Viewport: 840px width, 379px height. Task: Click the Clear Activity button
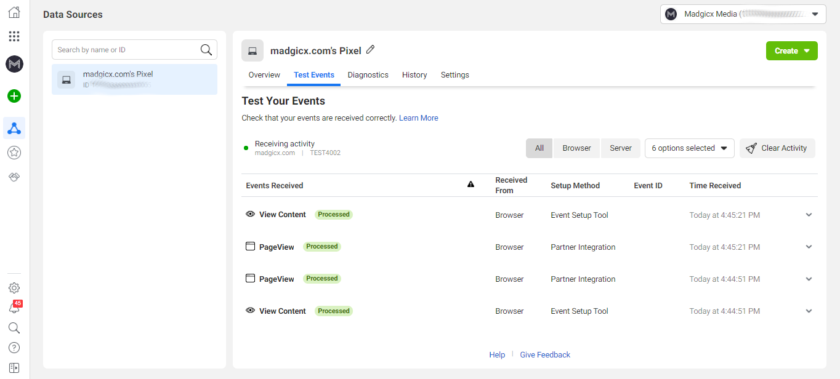tap(777, 148)
